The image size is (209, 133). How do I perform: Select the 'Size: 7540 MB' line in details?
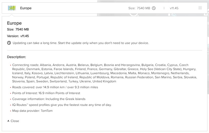tap(18, 29)
